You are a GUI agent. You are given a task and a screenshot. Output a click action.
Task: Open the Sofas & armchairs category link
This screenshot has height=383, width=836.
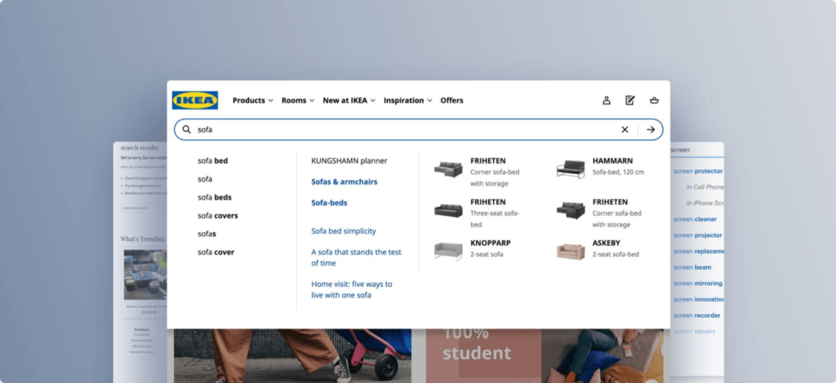(344, 182)
